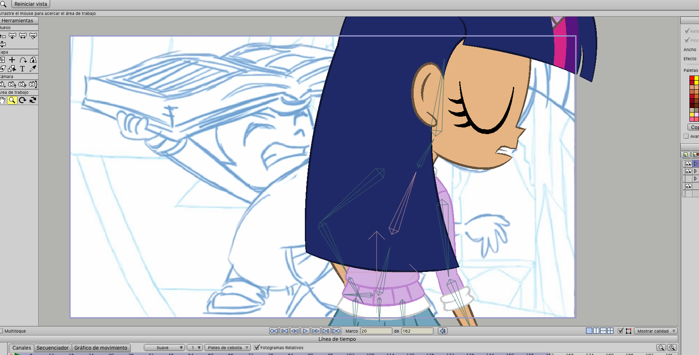Open the Suave interpolation dropdown
699x355 pixels.
pyautogui.click(x=164, y=348)
